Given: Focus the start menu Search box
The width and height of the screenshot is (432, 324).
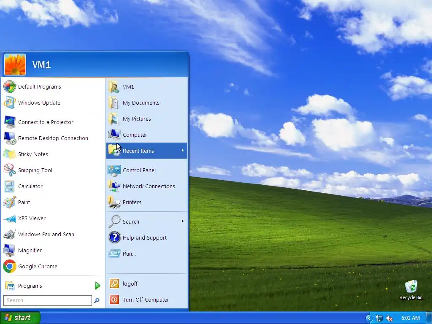Looking at the screenshot, I should pos(47,300).
